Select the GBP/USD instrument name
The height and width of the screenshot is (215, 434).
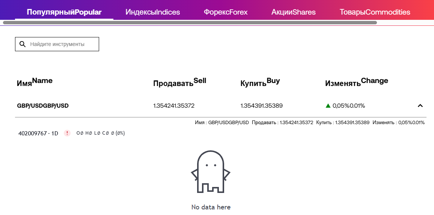click(43, 106)
